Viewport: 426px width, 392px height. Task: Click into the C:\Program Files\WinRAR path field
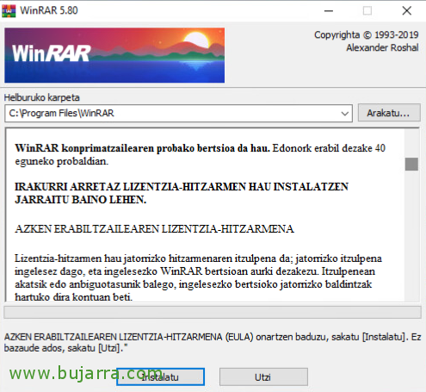172,114
